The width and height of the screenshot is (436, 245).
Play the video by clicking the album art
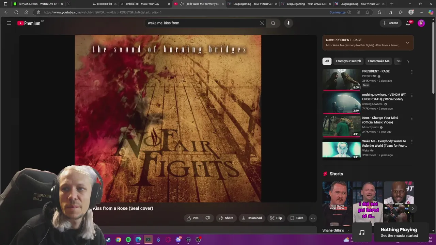coord(168,118)
